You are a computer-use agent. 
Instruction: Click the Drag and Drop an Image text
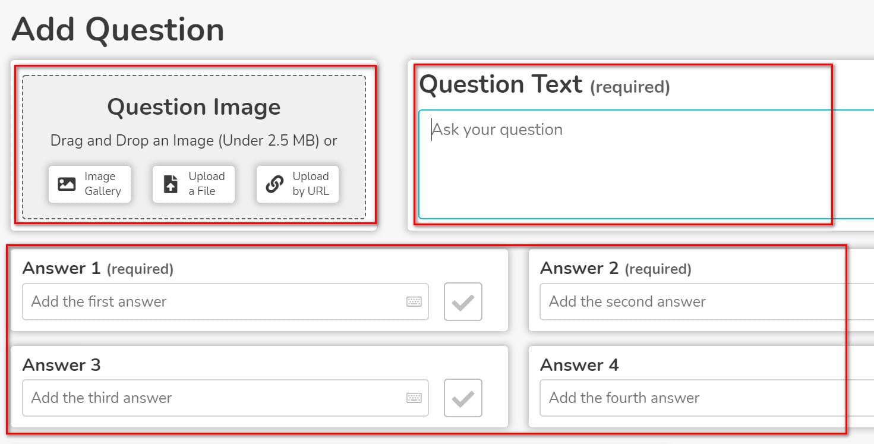tap(194, 141)
